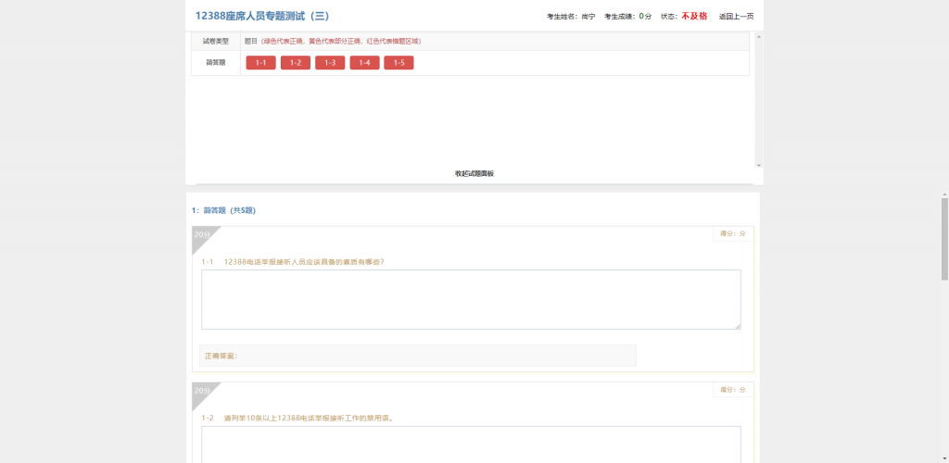Click 20分 corner badge of question 1-1
Screen dimensions: 949x463
click(202, 234)
